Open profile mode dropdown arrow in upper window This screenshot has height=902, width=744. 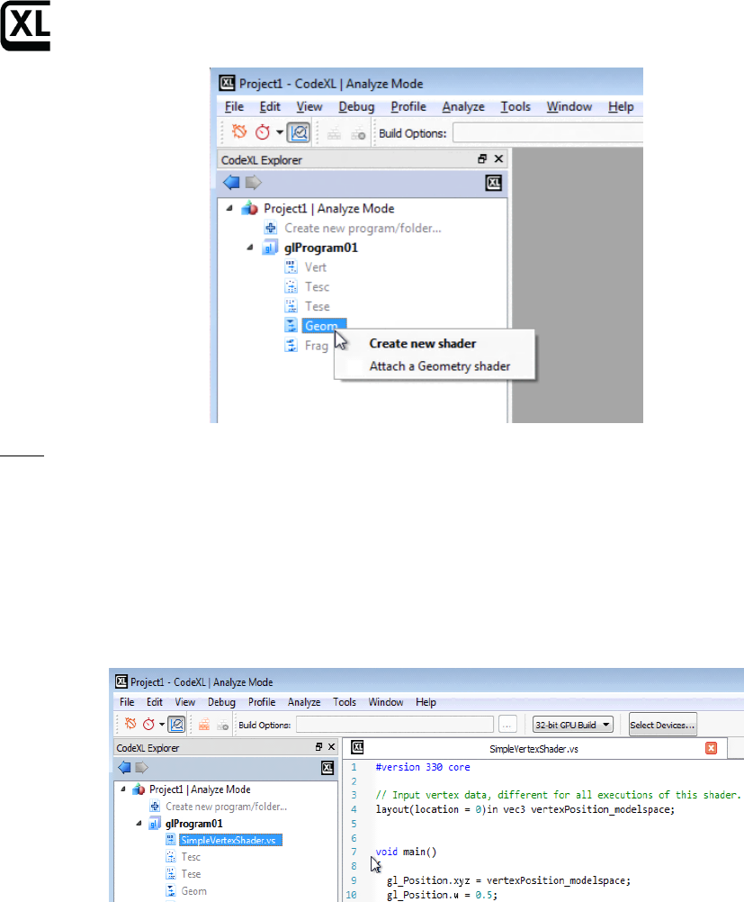[x=280, y=132]
